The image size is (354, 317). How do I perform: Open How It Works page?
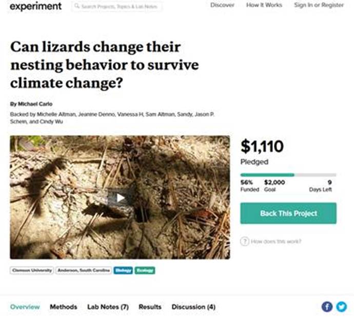tap(264, 5)
